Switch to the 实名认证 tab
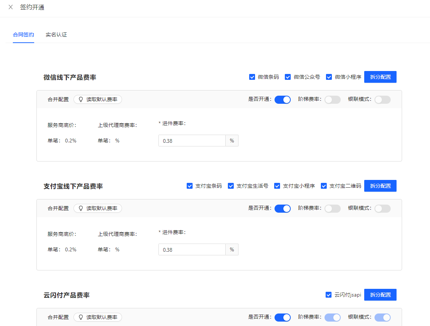 point(56,35)
